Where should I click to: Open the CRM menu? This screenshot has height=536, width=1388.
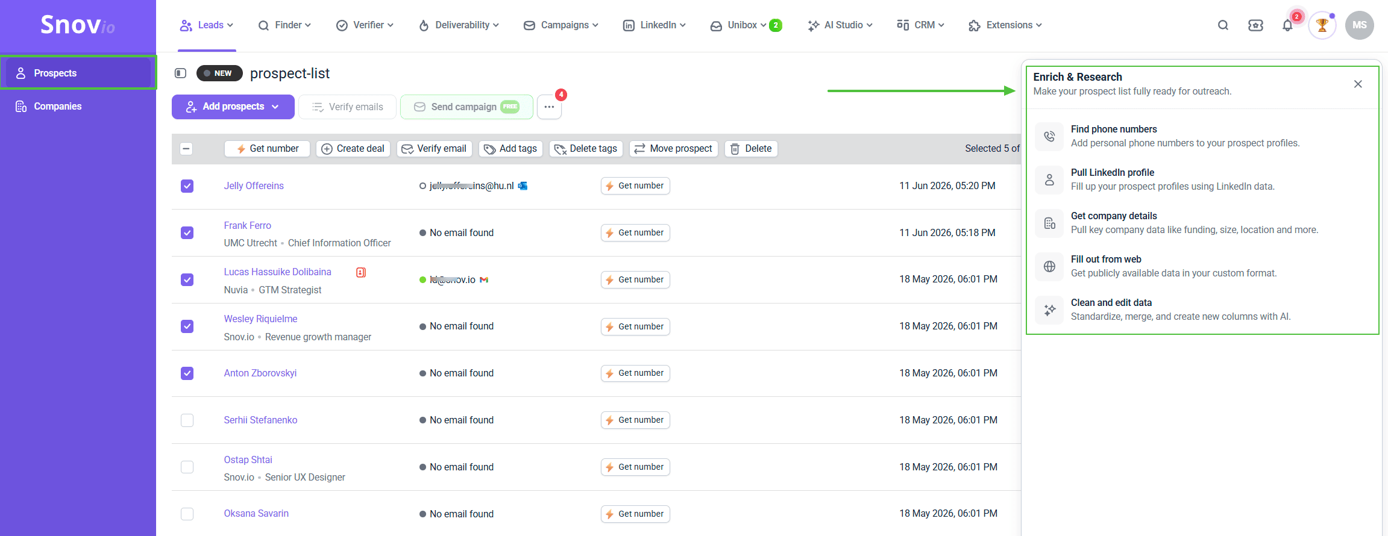coord(921,25)
